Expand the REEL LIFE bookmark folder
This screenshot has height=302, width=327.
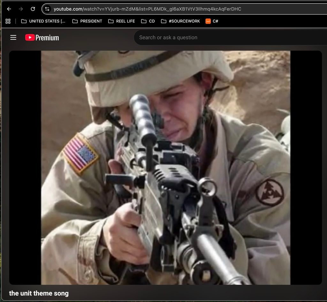click(x=122, y=21)
